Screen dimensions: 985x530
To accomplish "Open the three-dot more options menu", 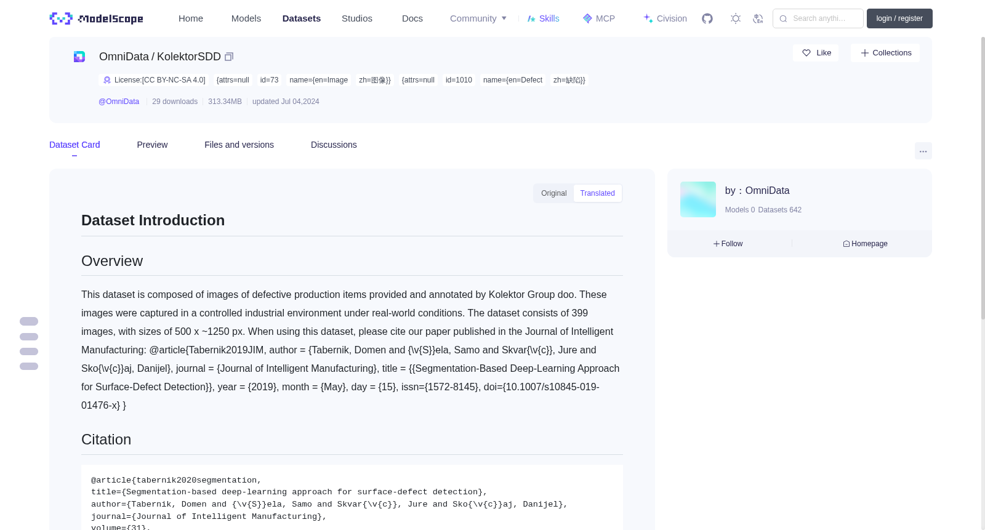I will (923, 151).
